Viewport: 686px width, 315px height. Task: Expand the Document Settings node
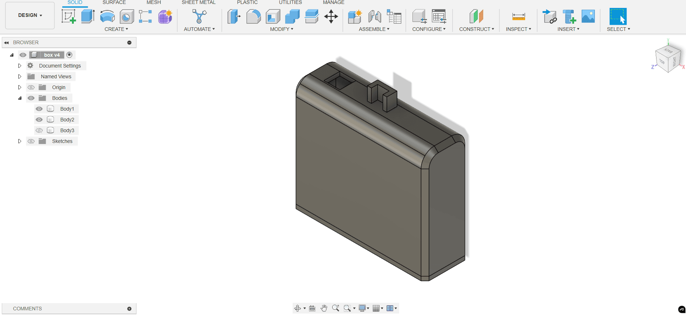[x=20, y=66]
